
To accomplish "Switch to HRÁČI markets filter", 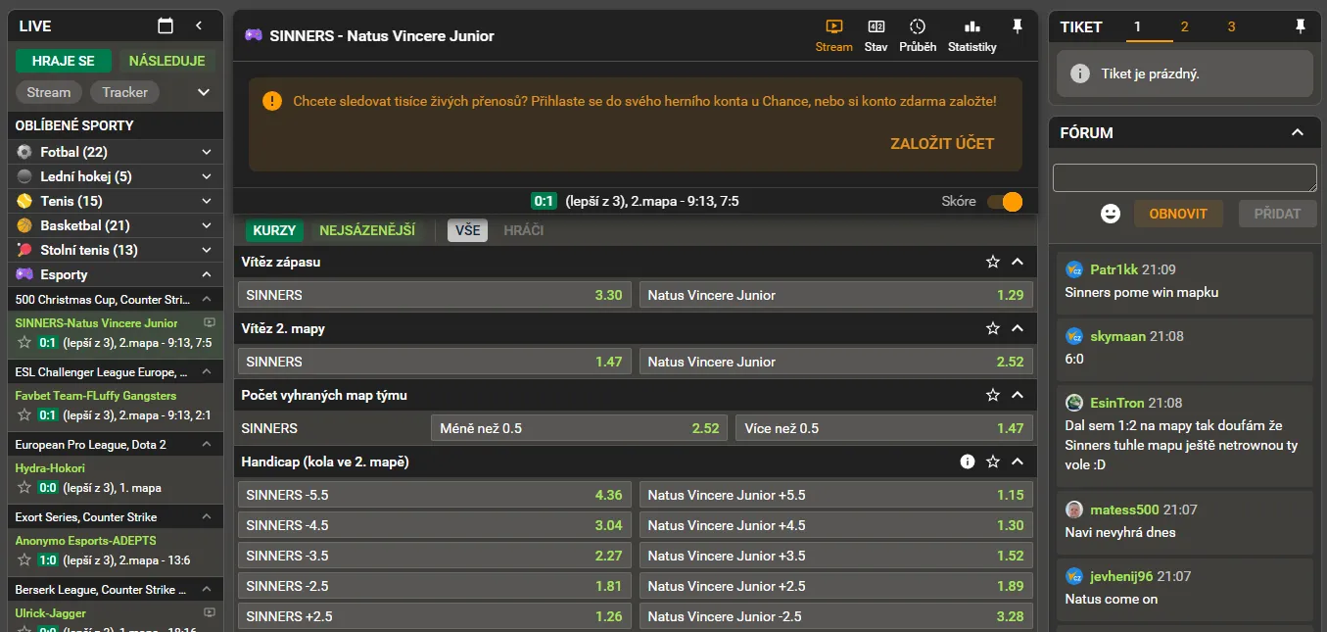I will click(524, 230).
